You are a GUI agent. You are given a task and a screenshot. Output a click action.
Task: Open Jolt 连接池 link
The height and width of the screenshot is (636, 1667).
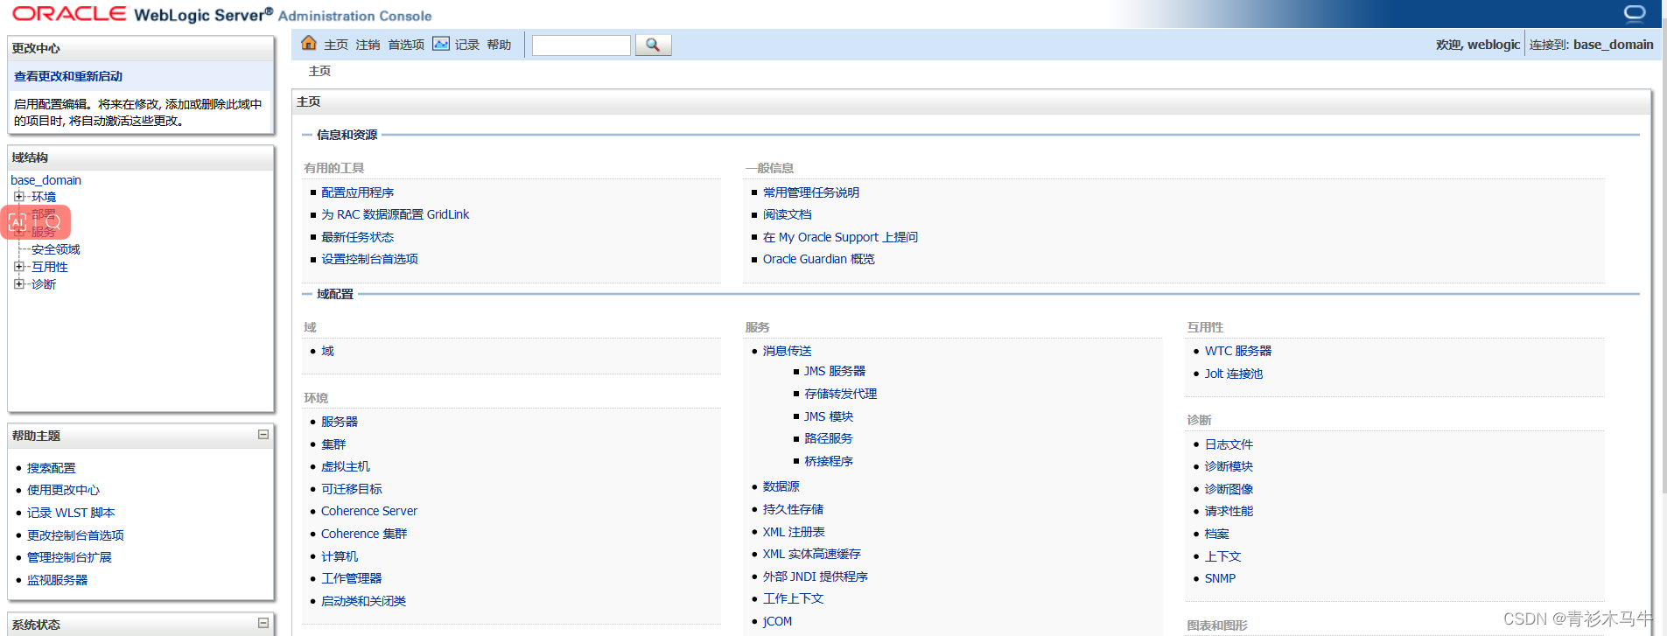[x=1234, y=374]
